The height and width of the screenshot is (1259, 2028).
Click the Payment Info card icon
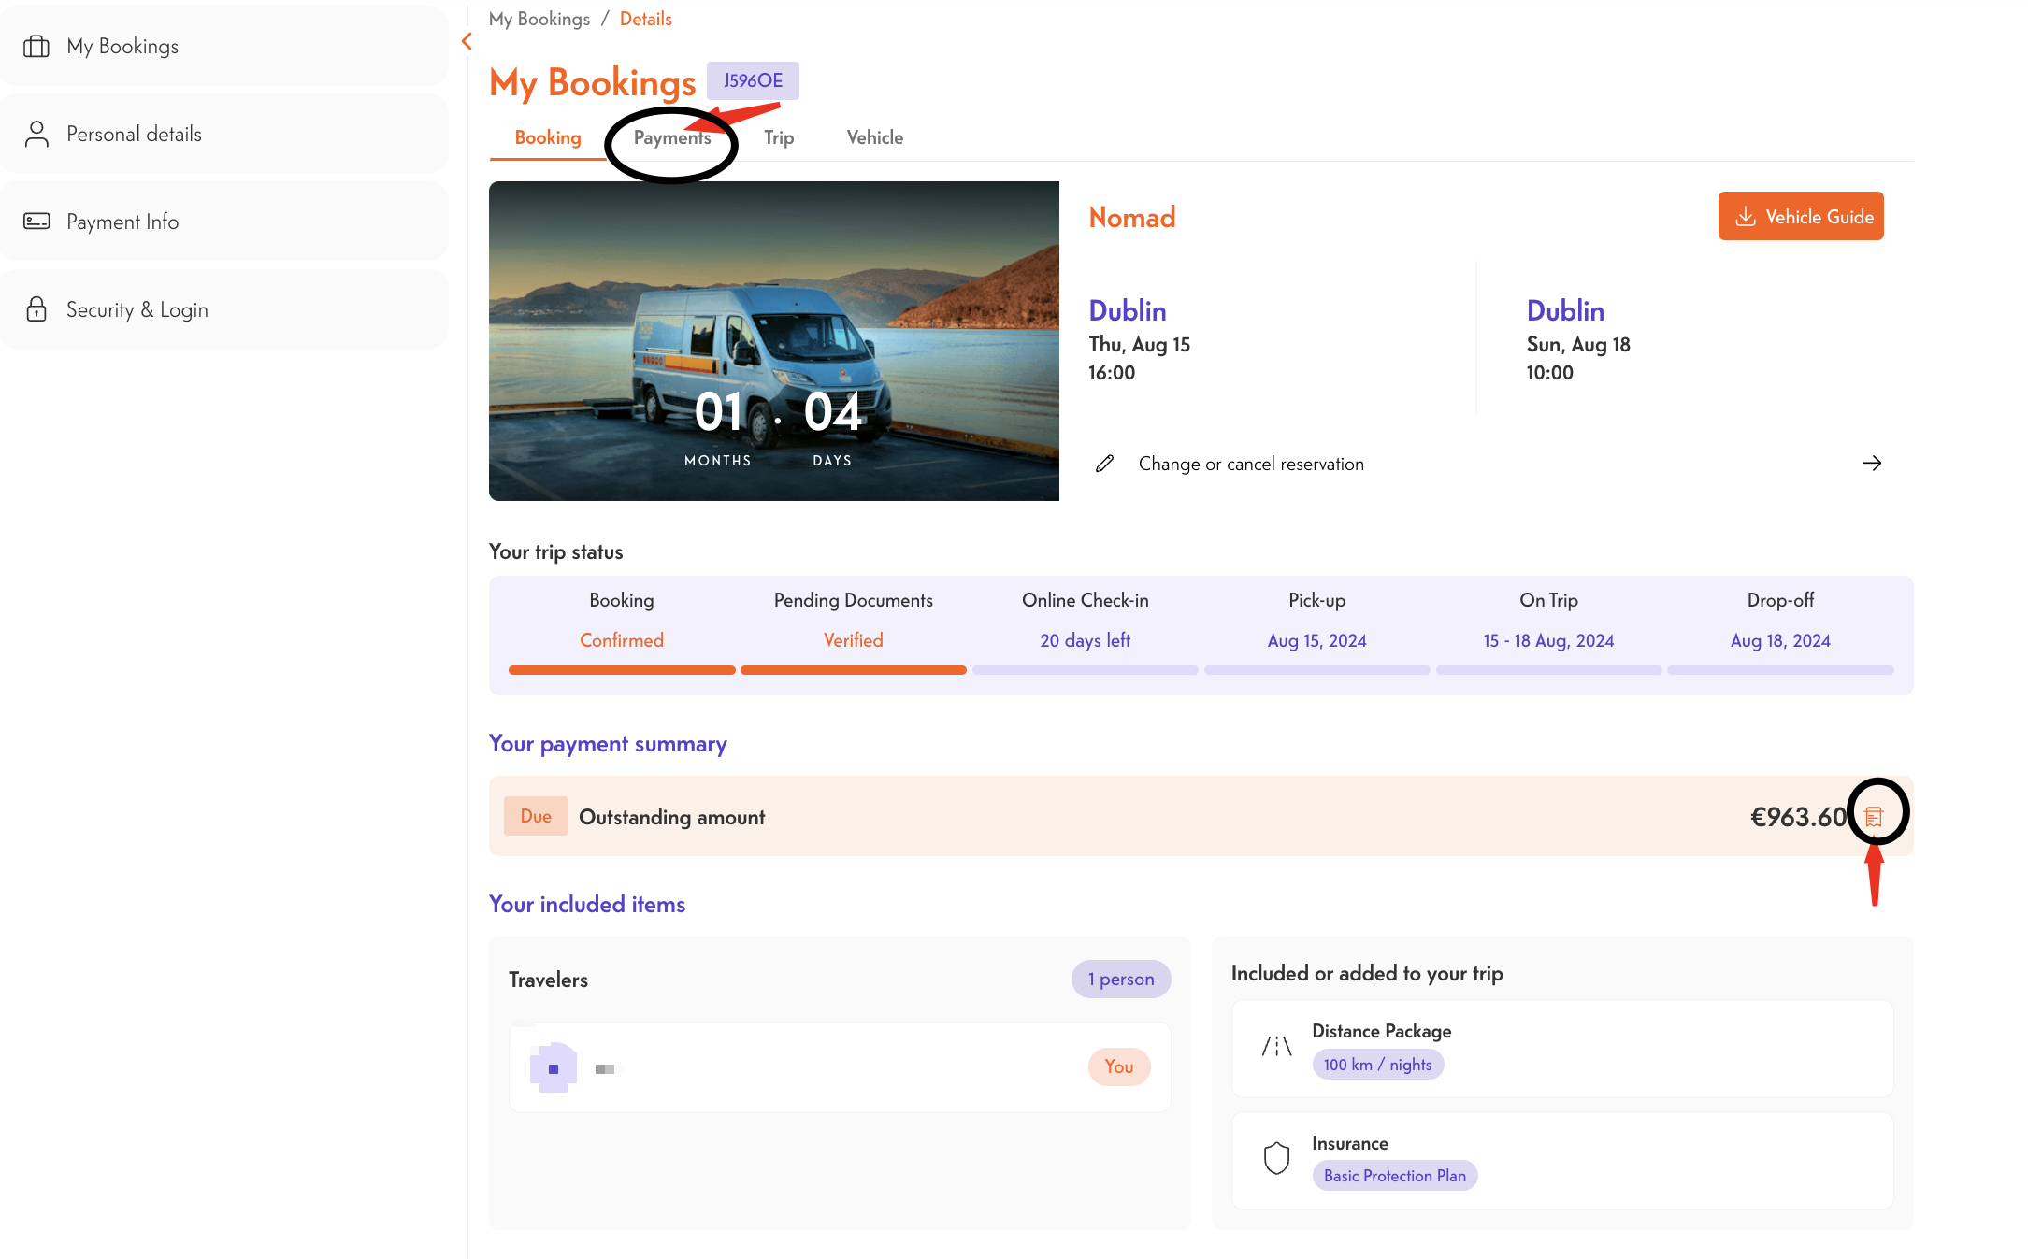tap(36, 222)
